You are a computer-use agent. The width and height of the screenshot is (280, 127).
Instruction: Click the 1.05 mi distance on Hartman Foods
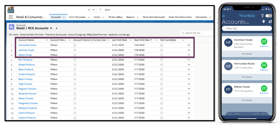(264, 46)
